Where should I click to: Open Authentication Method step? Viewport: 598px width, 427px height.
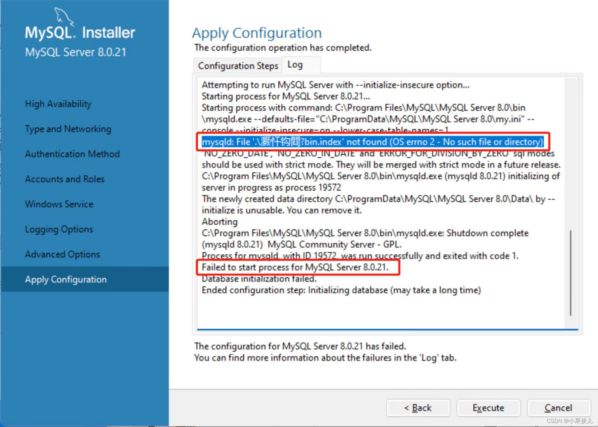[x=72, y=154]
